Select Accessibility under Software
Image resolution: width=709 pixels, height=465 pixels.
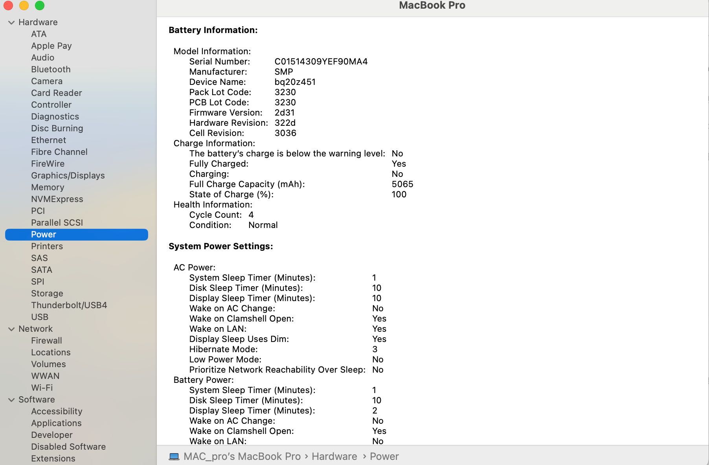click(57, 412)
